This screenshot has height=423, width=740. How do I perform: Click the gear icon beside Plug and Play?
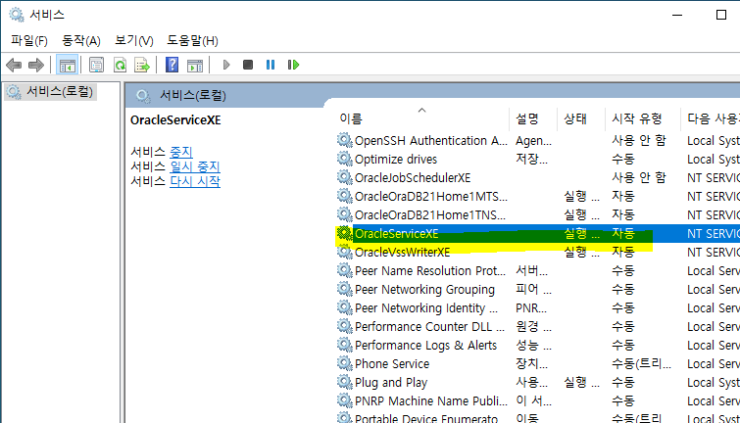click(x=344, y=382)
